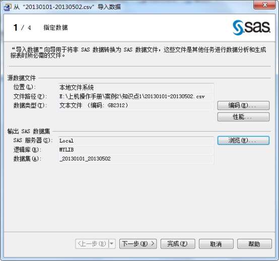279x261 pixels.
Task: Click the disabled 上一步(B) back button
Action: tap(92, 244)
